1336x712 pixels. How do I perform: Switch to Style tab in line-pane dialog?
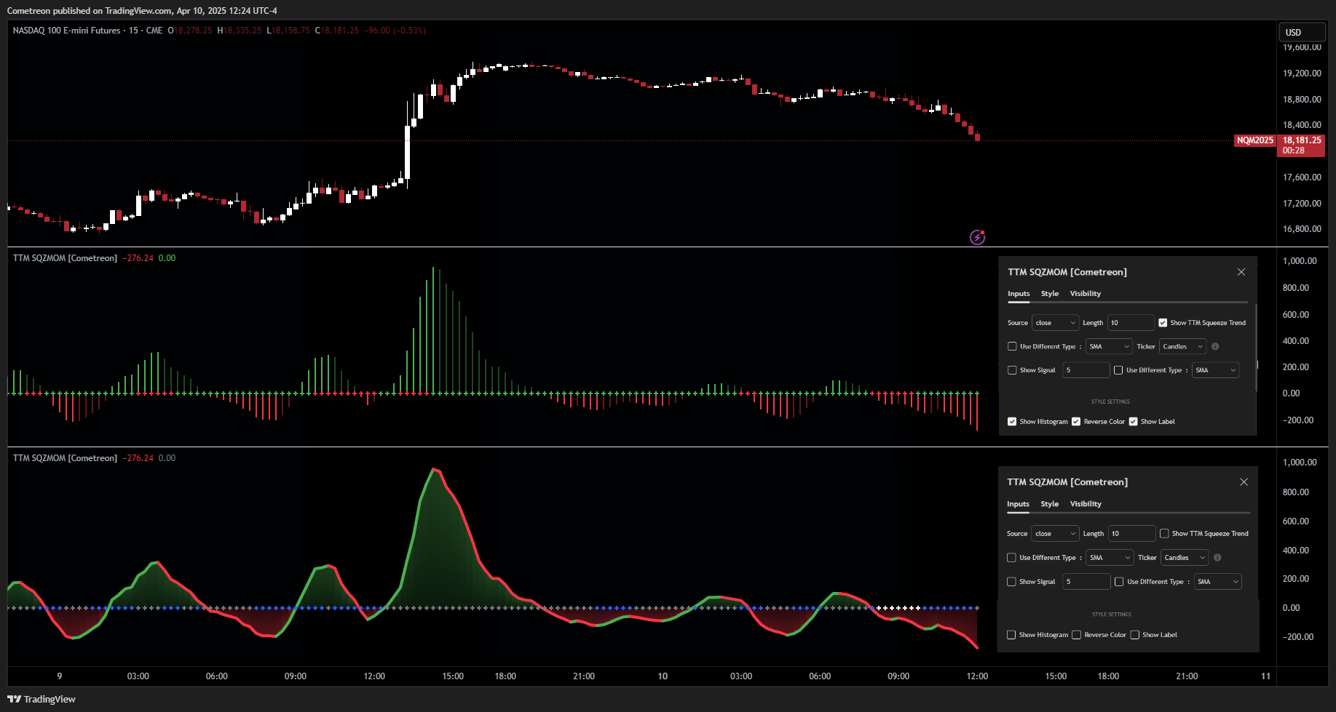pyautogui.click(x=1050, y=504)
